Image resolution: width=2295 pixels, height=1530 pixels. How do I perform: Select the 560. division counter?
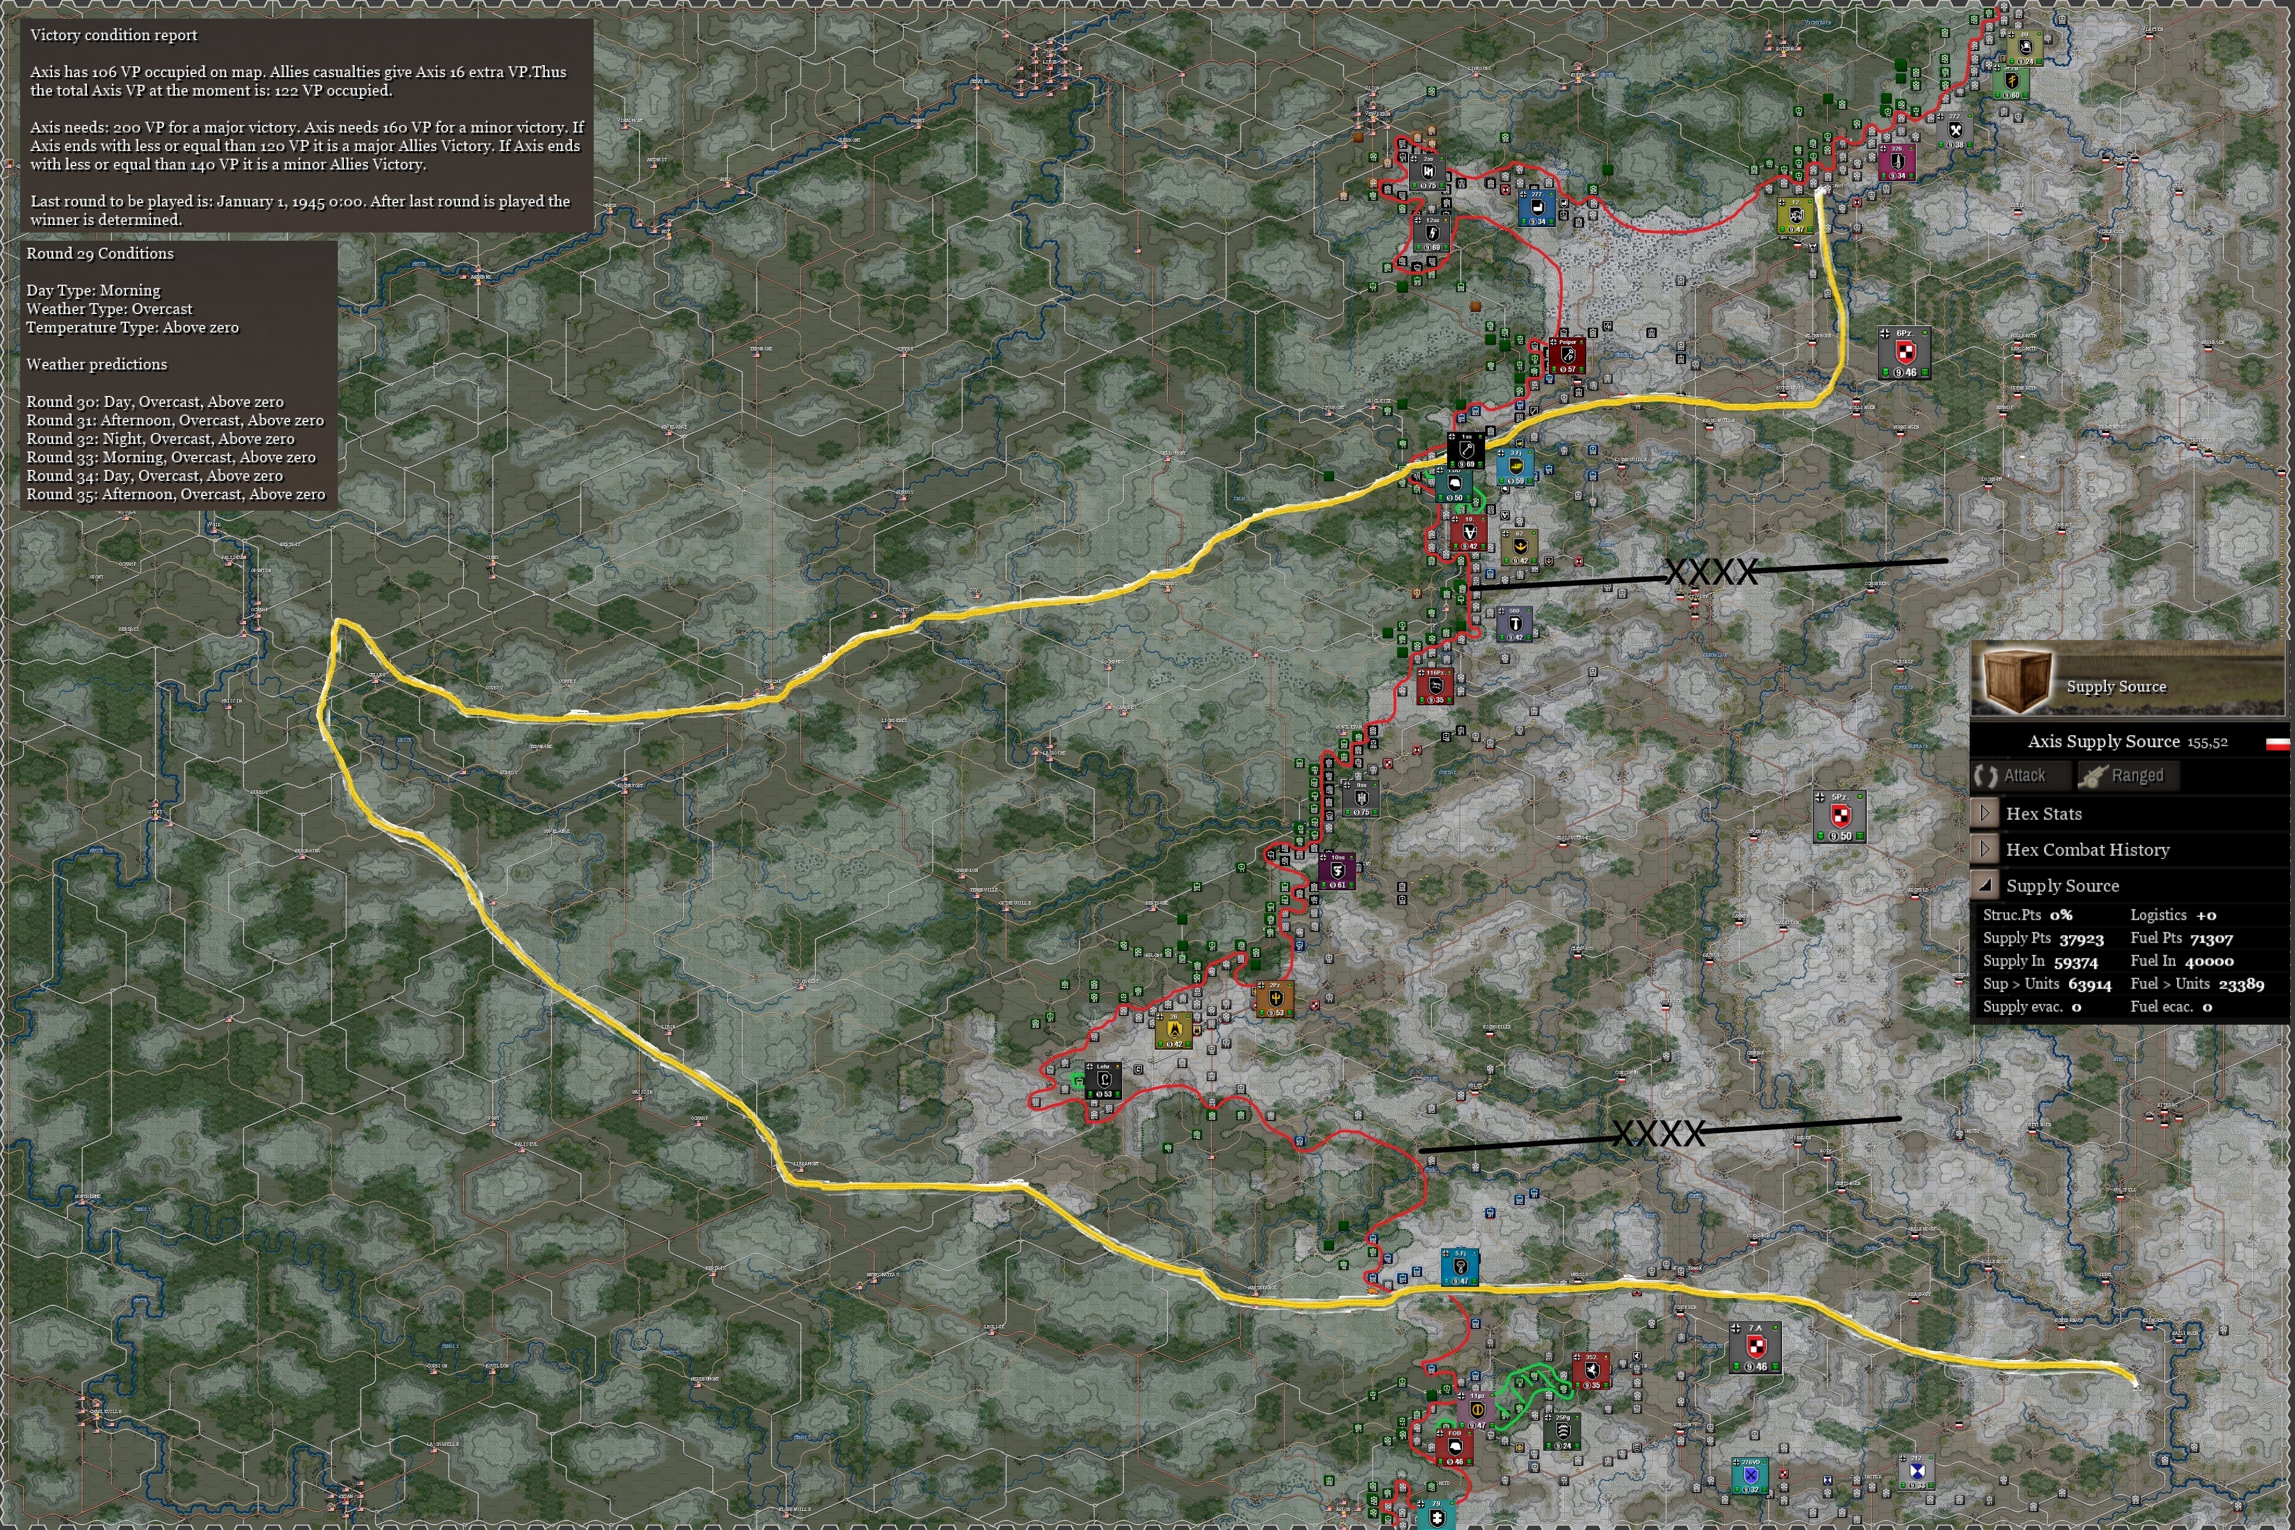point(1514,624)
